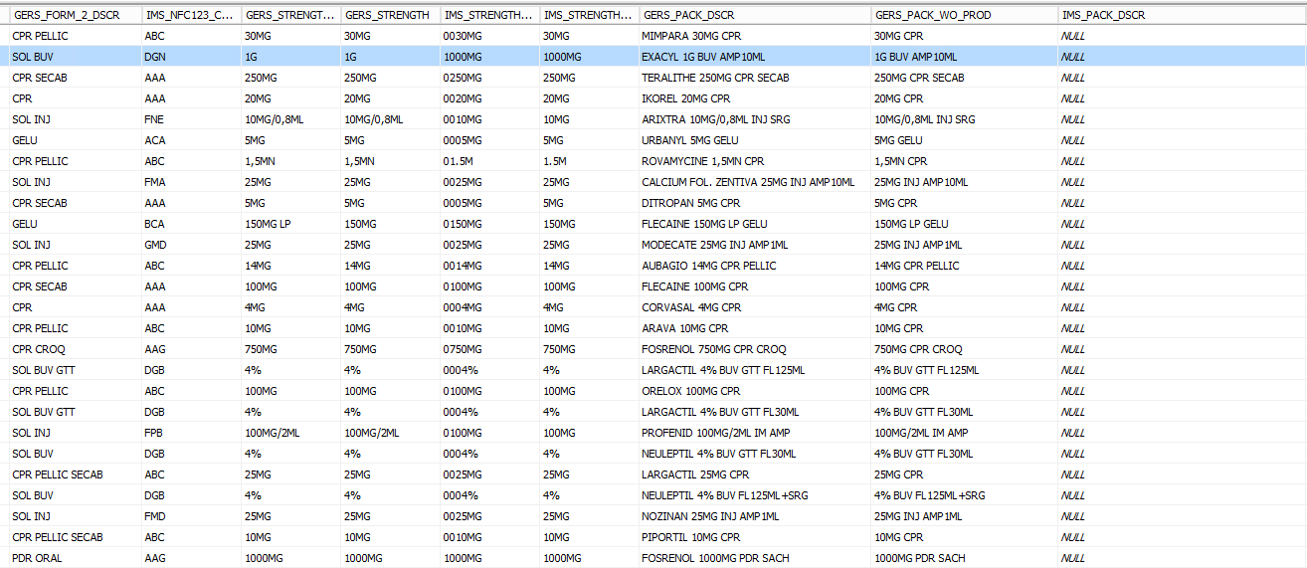Select the GERS_STRENGTH column header
The image size is (1307, 568).
pos(390,15)
